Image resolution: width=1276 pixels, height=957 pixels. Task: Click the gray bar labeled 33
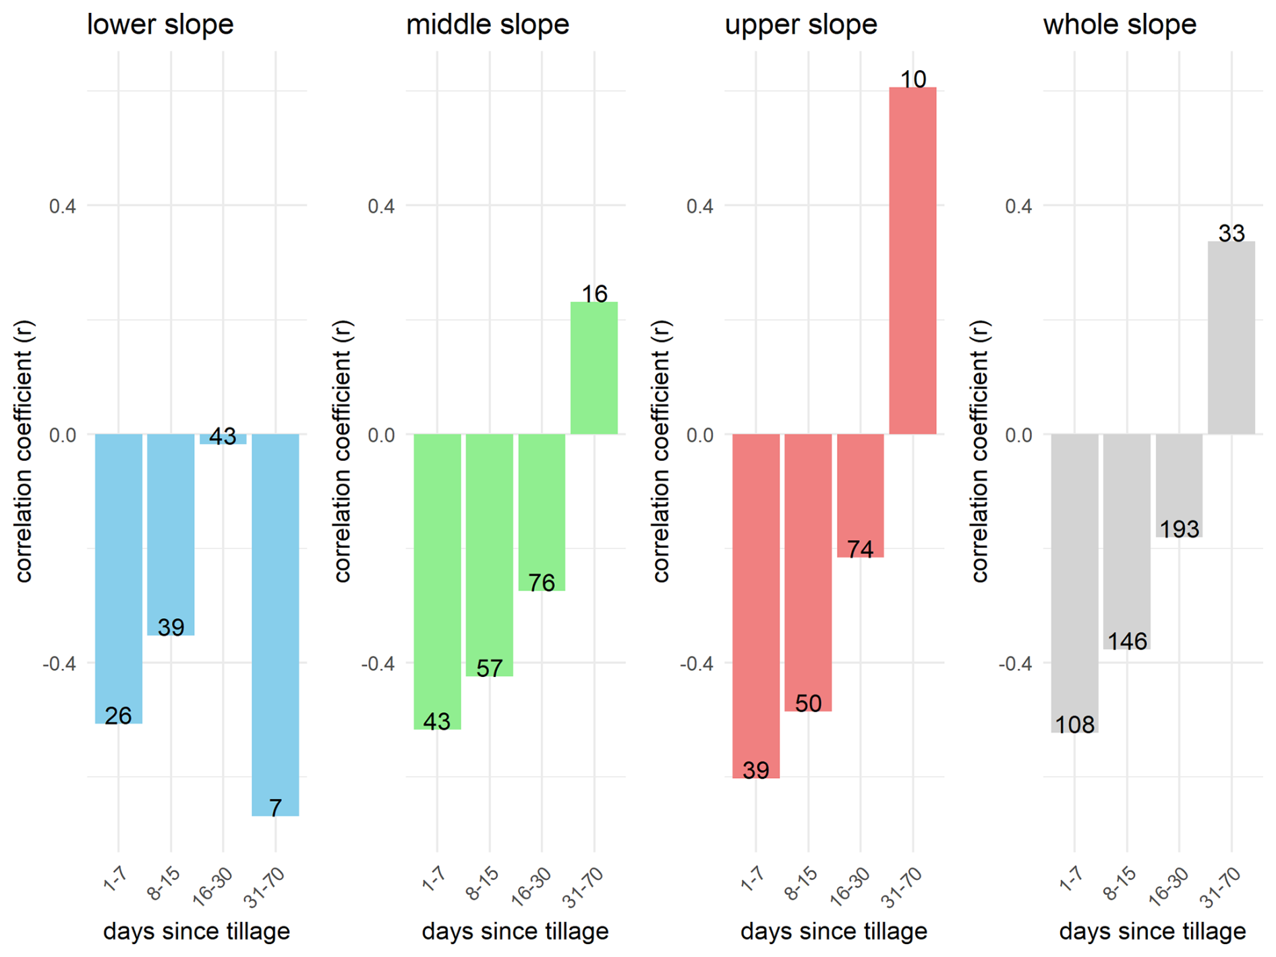coord(1231,337)
